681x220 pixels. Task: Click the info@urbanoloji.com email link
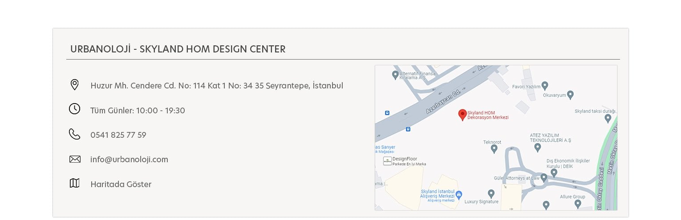129,159
